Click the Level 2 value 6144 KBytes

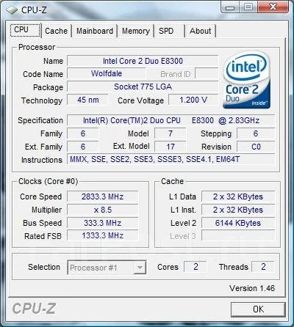point(238,223)
